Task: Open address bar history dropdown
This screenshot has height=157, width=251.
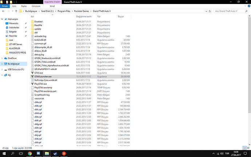Action: 206,11
